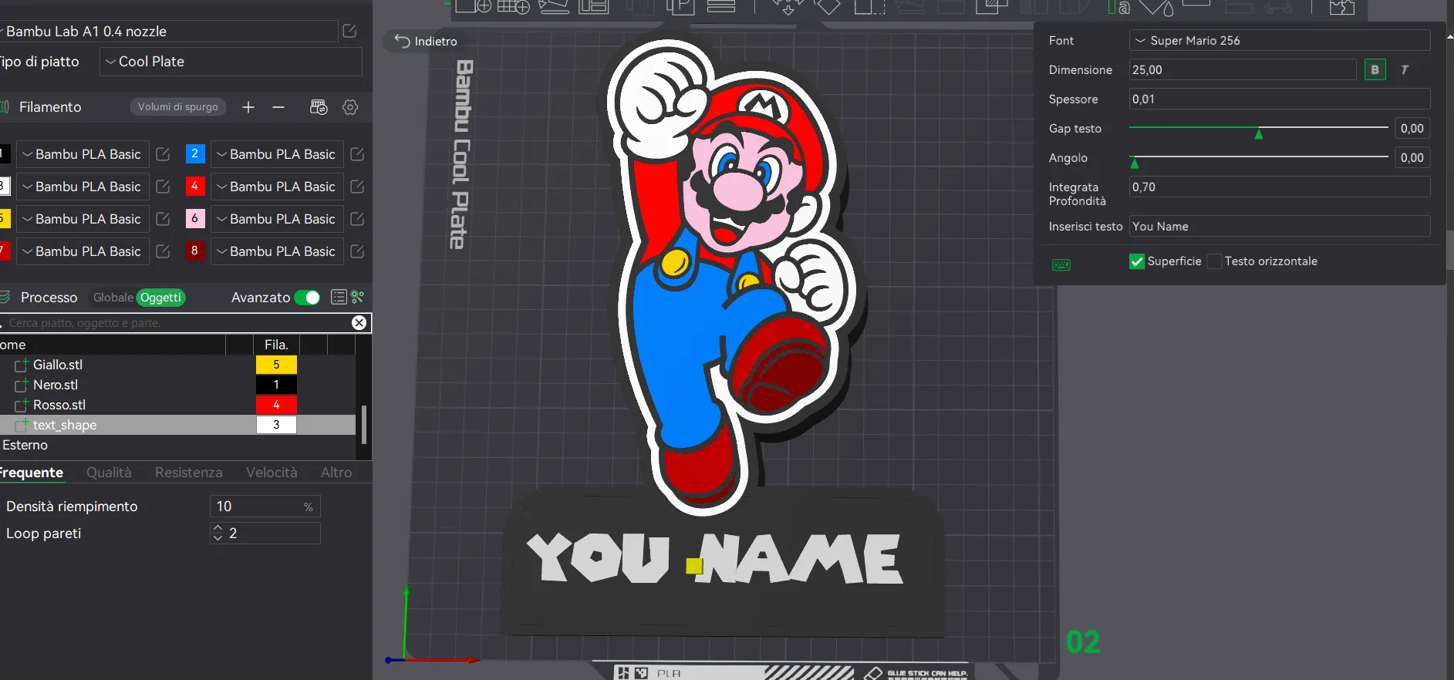This screenshot has height=680, width=1454.
Task: Open the Super Mario 256 font dropdown
Action: click(1280, 40)
